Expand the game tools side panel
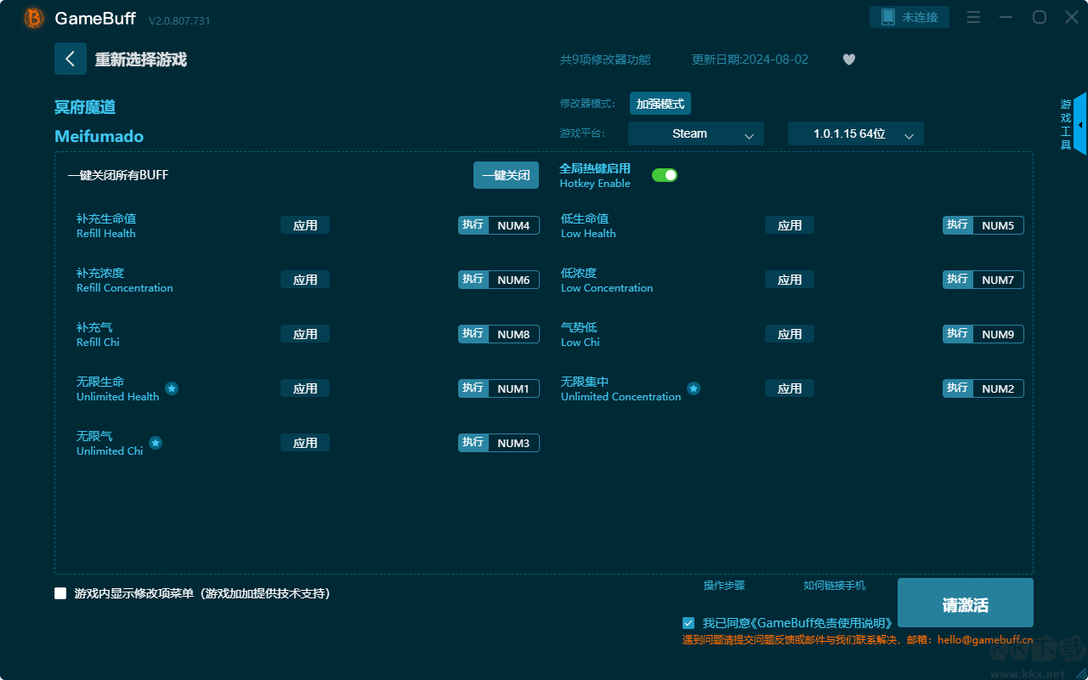This screenshot has width=1088, height=680. [x=1079, y=124]
